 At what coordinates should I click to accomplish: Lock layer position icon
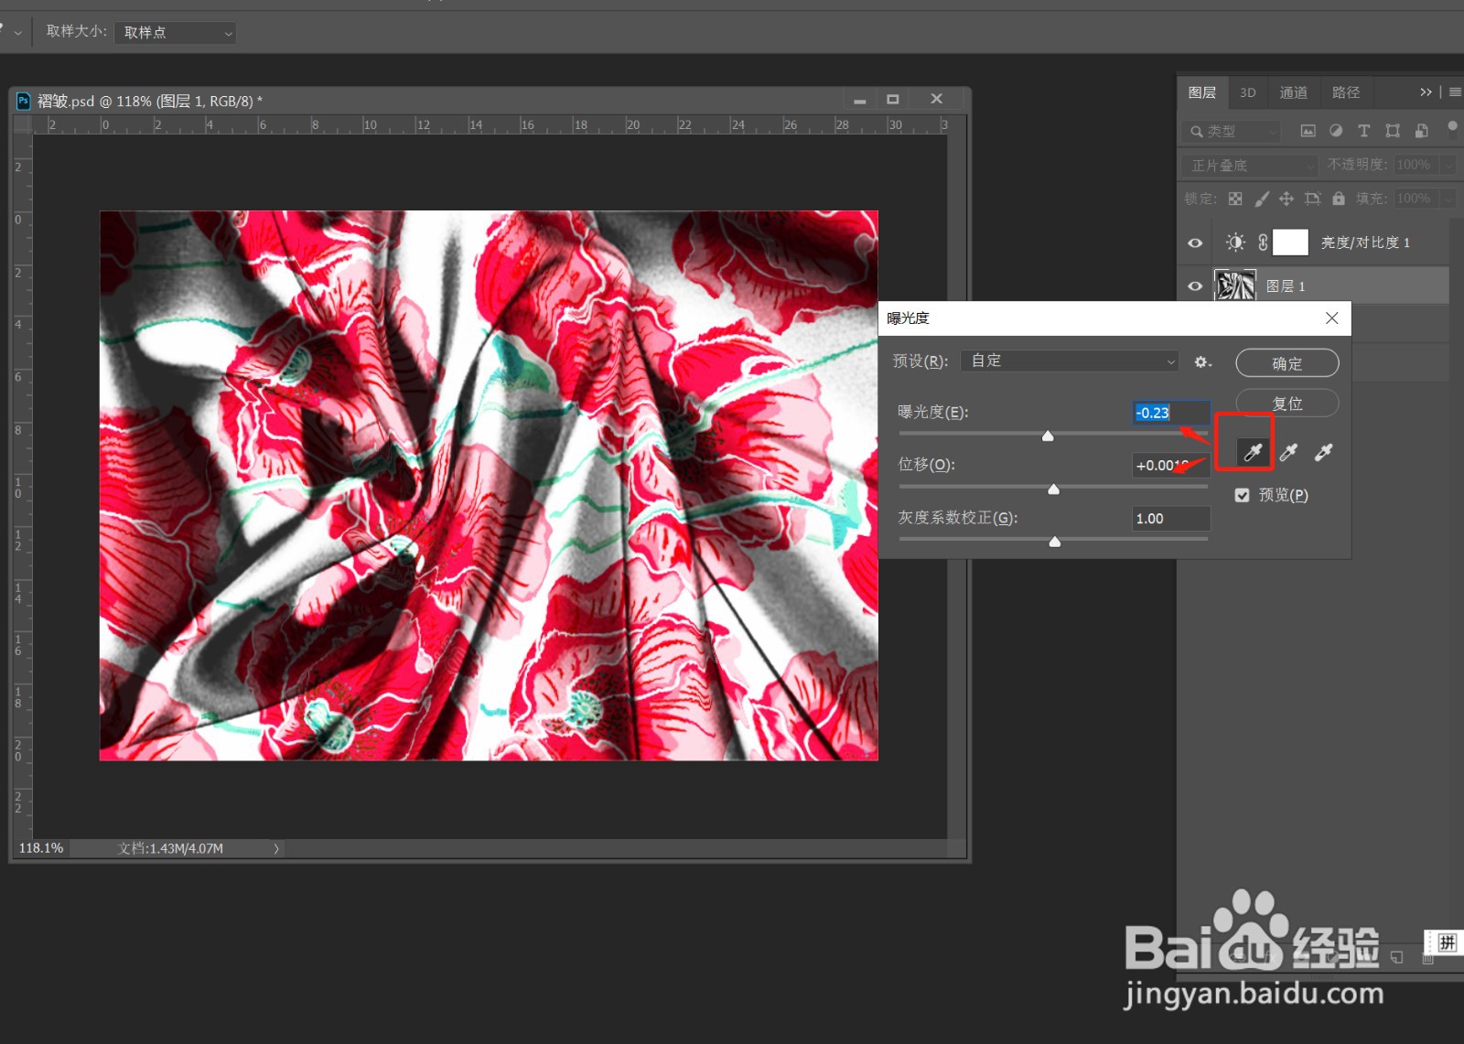[1286, 199]
